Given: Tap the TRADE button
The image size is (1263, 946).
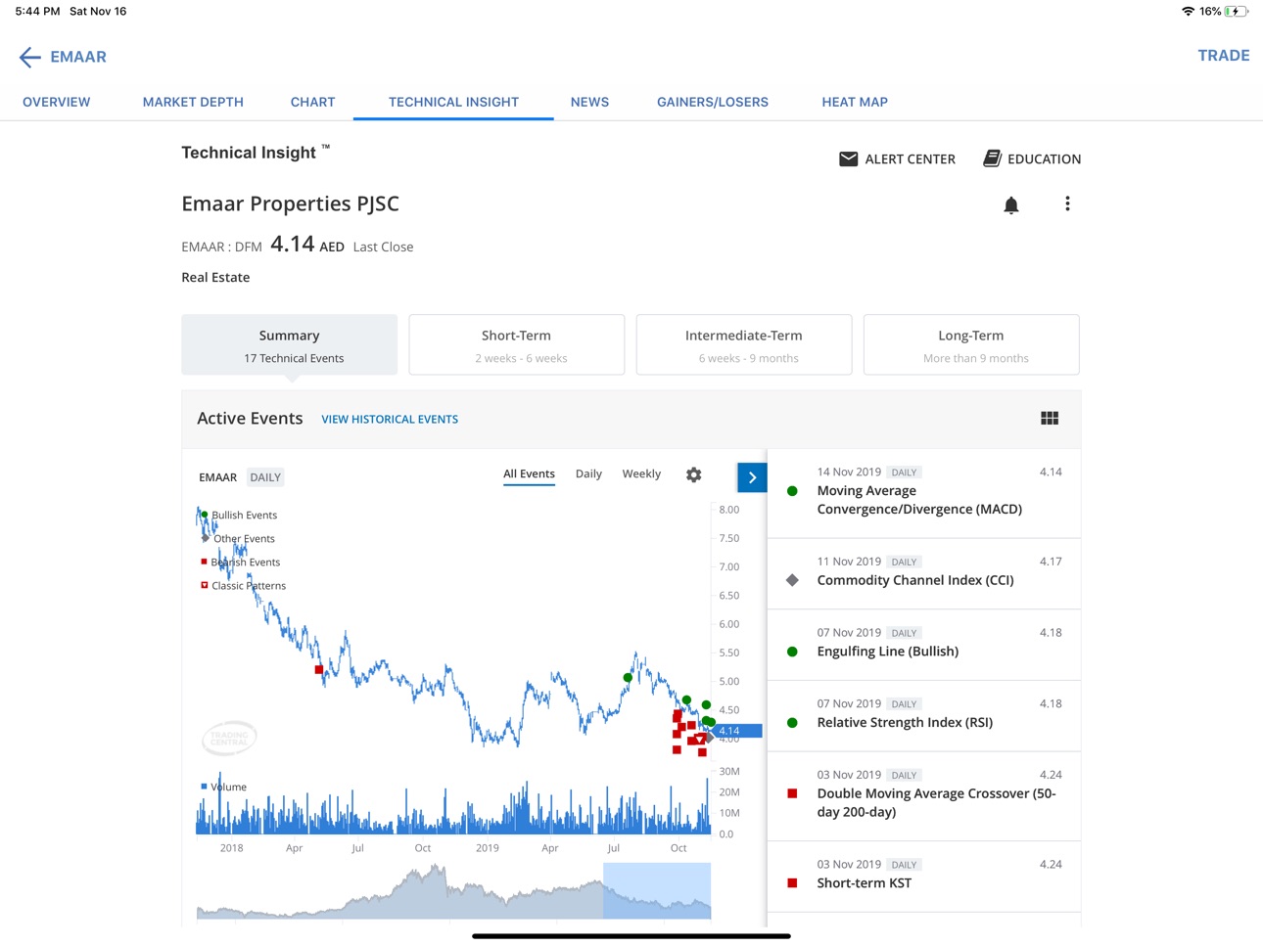Looking at the screenshot, I should 1224,56.
